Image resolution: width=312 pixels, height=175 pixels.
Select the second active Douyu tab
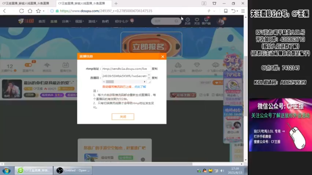(x=83, y=3)
